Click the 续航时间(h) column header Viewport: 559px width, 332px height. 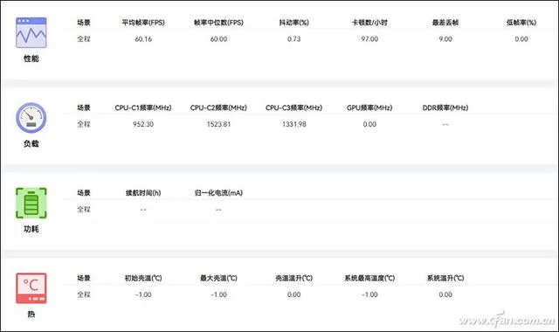[143, 193]
